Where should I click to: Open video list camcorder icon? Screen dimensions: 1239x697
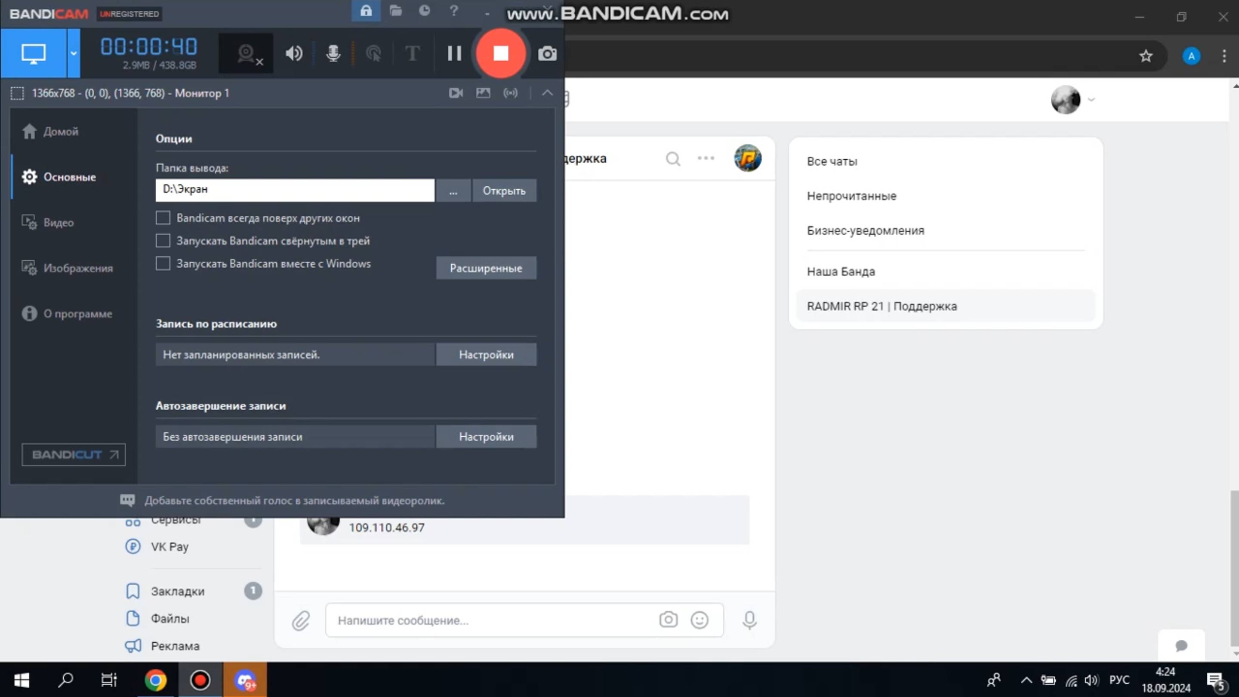pyautogui.click(x=456, y=93)
